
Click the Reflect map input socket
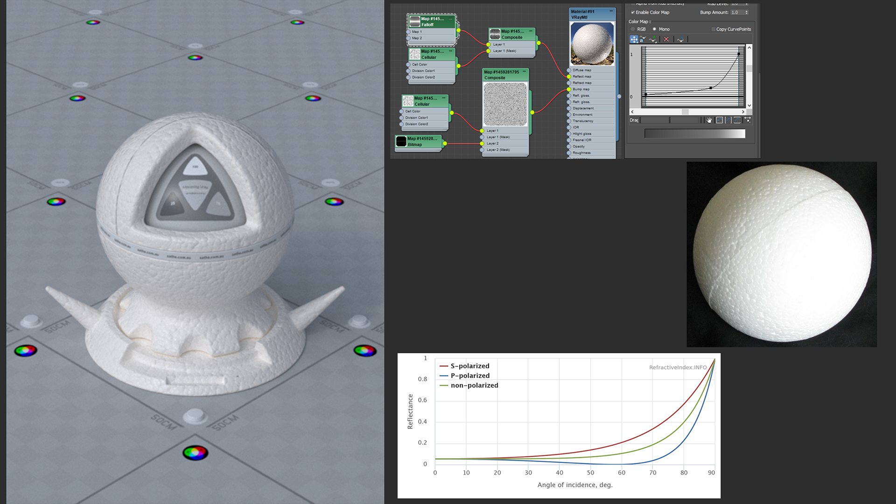[569, 77]
